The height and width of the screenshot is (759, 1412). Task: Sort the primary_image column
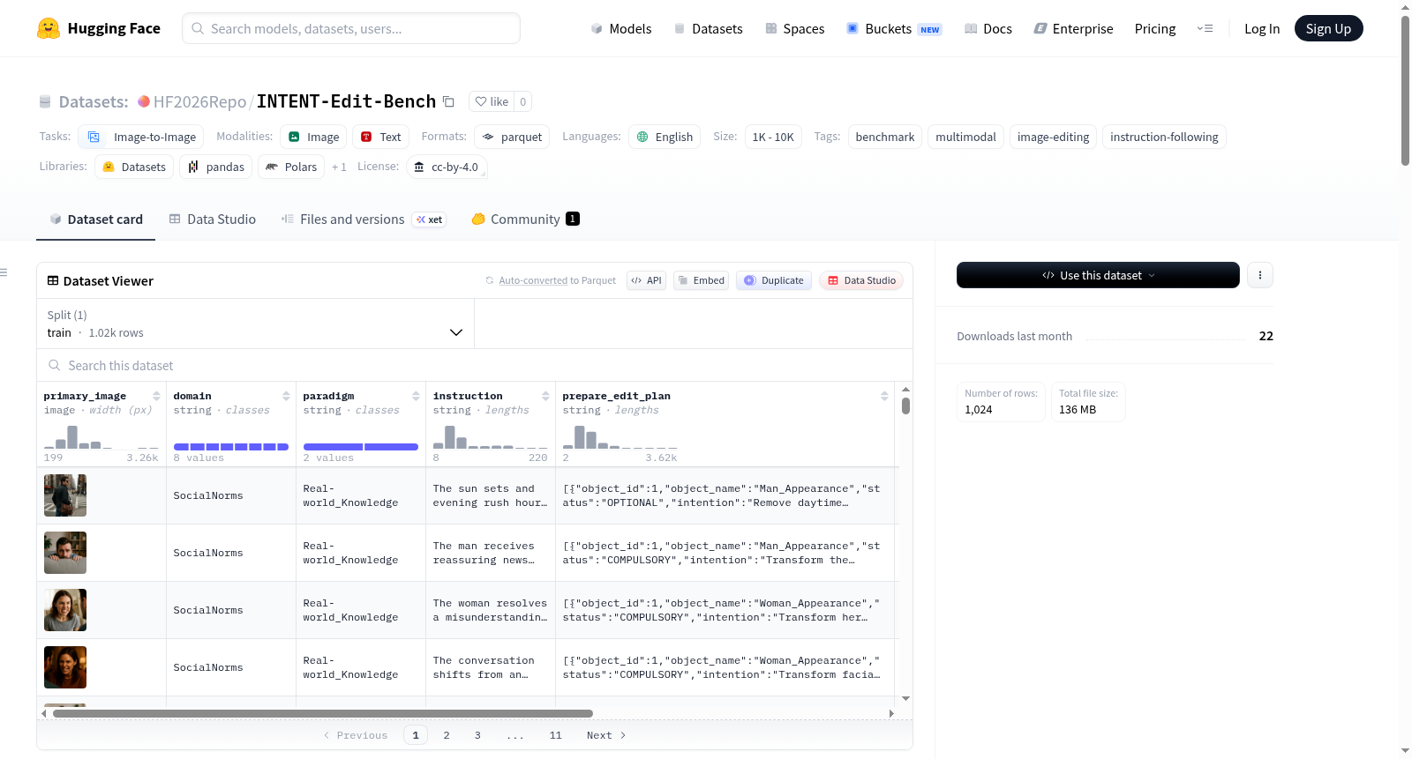[x=156, y=396]
